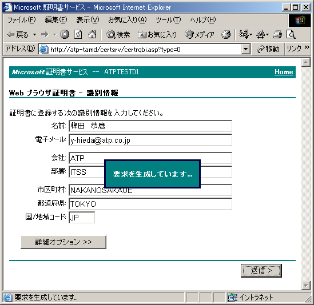Open the ファイル(F) menu

[x=21, y=20]
